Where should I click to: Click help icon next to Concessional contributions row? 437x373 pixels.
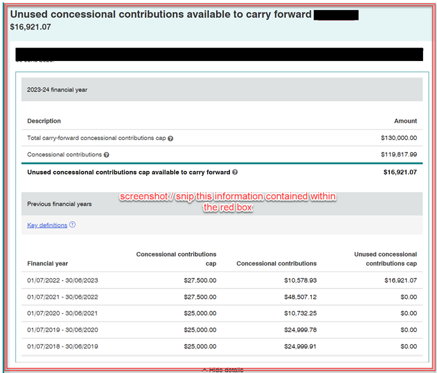click(106, 154)
